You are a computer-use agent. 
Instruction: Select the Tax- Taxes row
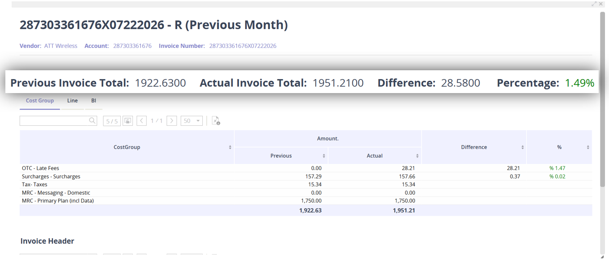(x=306, y=184)
